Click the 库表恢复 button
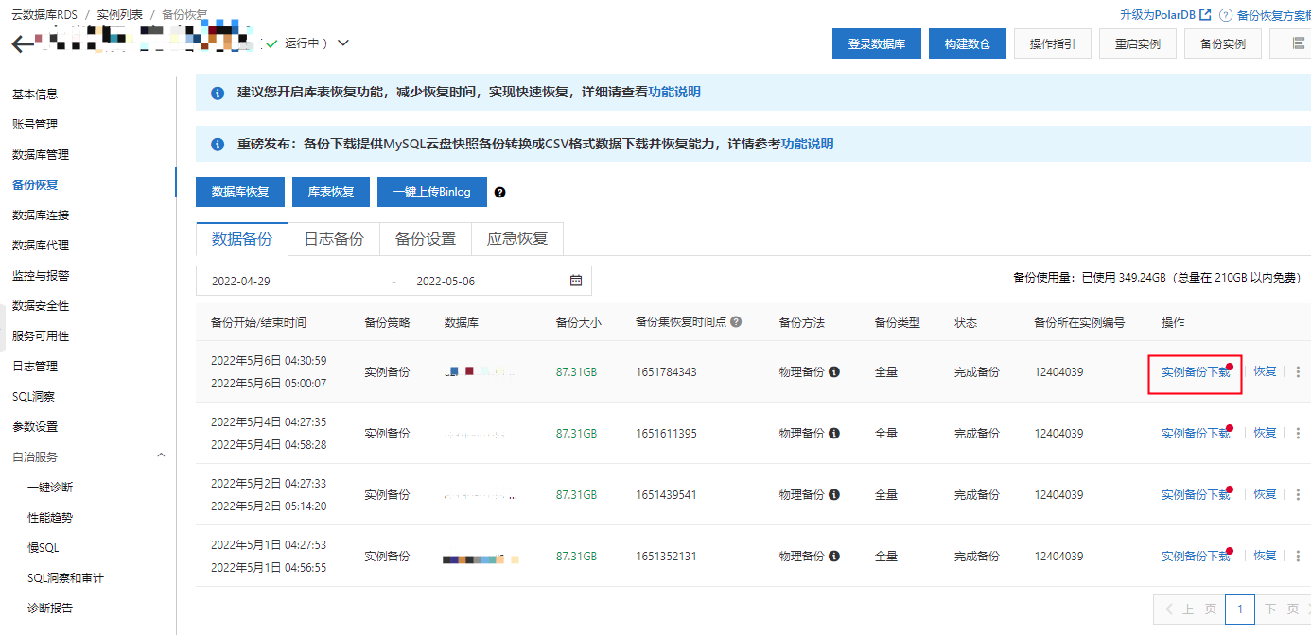Screen dimensions: 1311x635 pos(331,191)
